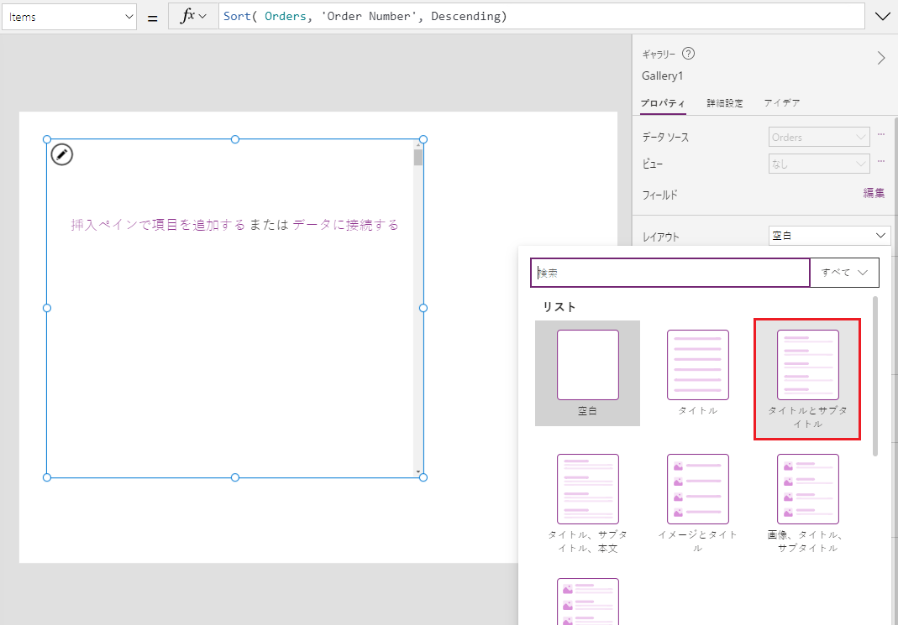
Task: Open ellipsis menu beside データ ソース
Action: tap(881, 135)
